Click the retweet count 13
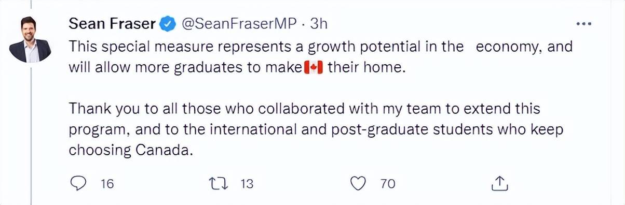This screenshot has width=625, height=205. [x=247, y=183]
